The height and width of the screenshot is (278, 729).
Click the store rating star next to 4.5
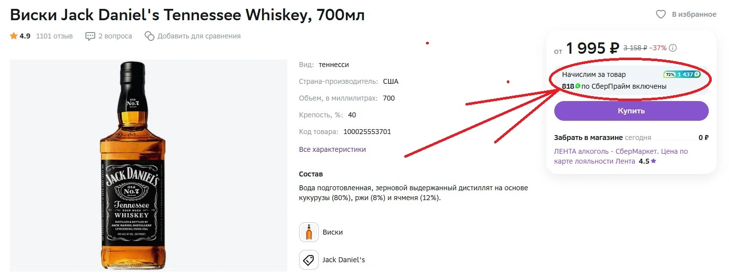point(653,161)
